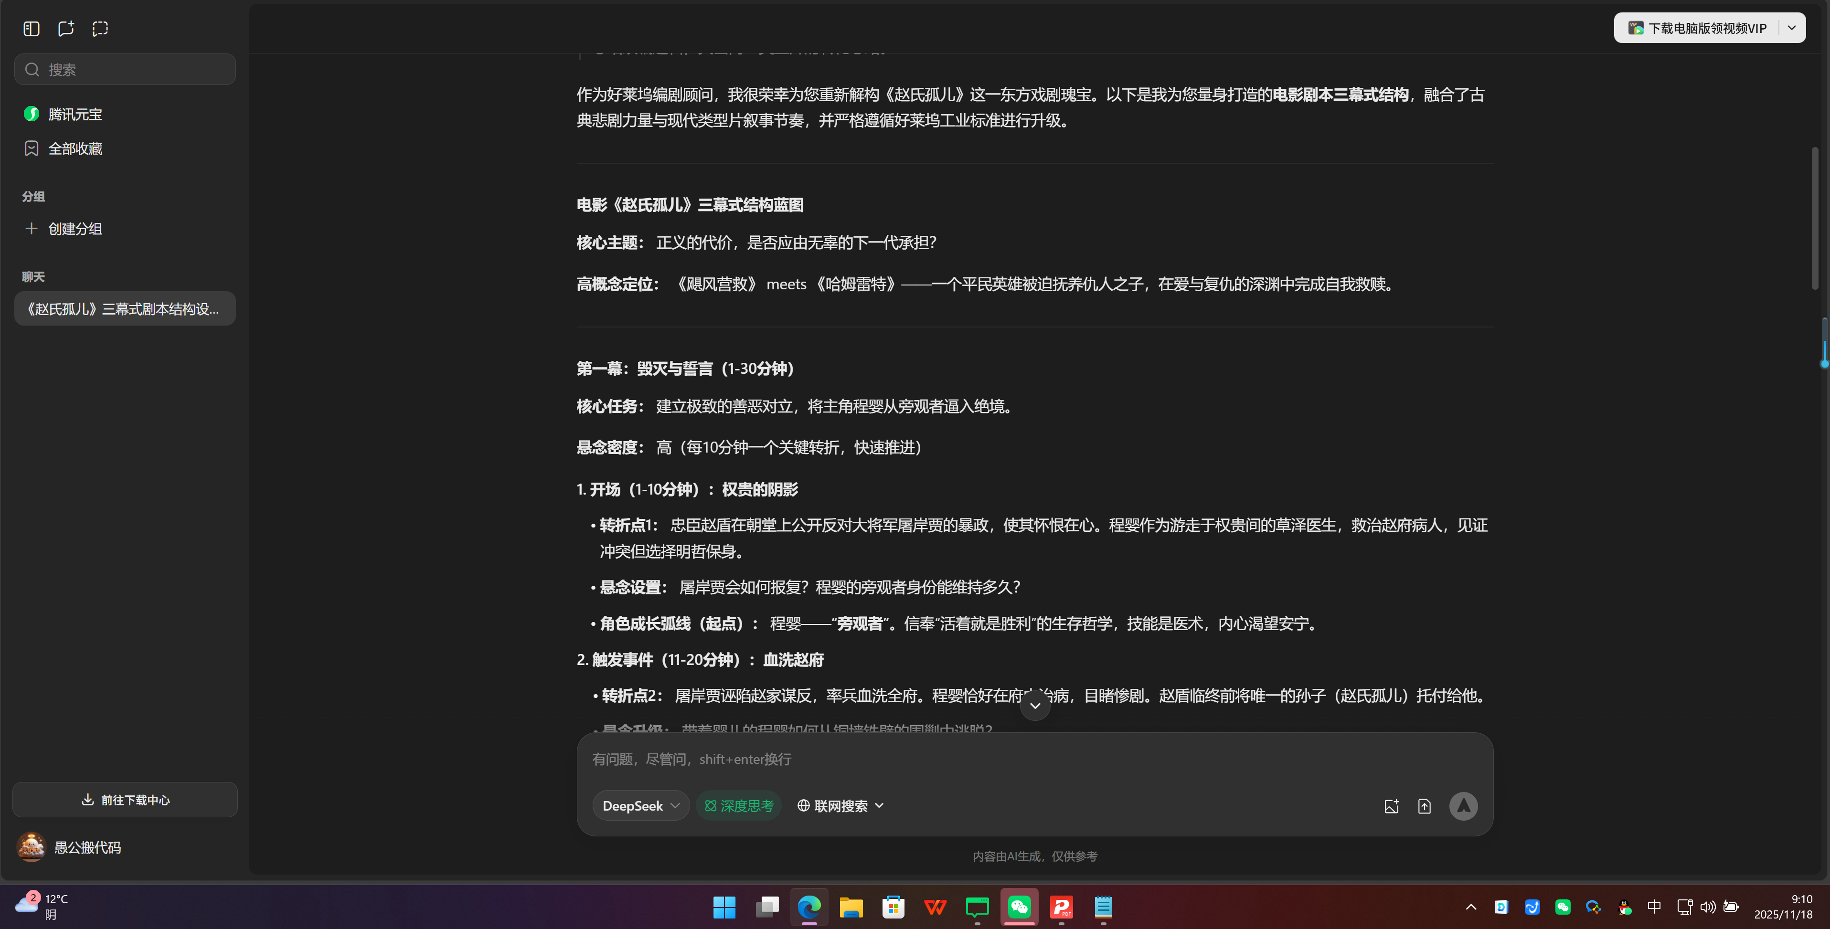Open the DeepSeek model dropdown
The height and width of the screenshot is (929, 1830).
(640, 805)
